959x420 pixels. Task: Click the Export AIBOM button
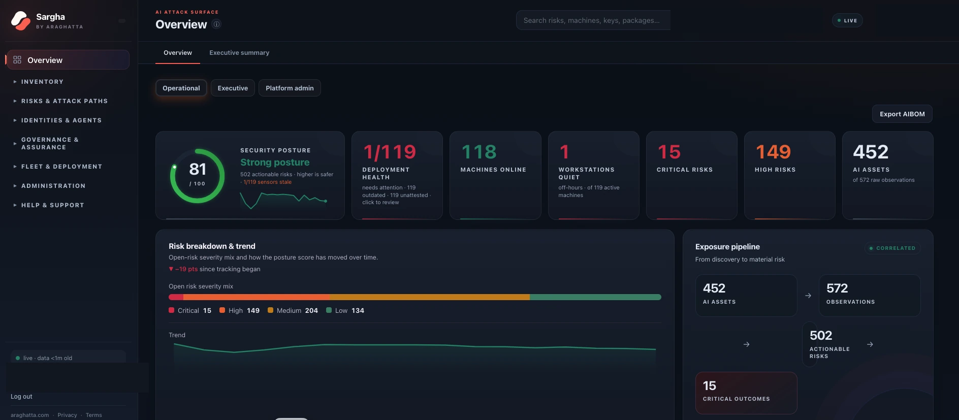pos(902,114)
